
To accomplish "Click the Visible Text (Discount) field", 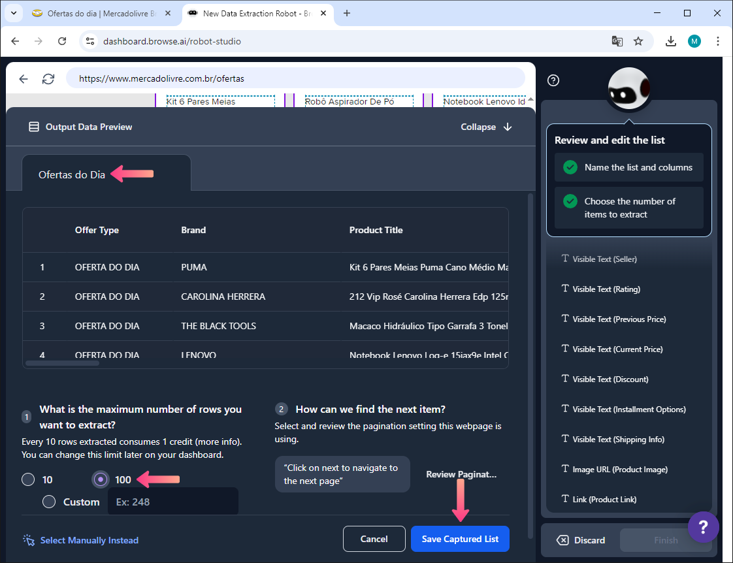I will (x=605, y=379).
